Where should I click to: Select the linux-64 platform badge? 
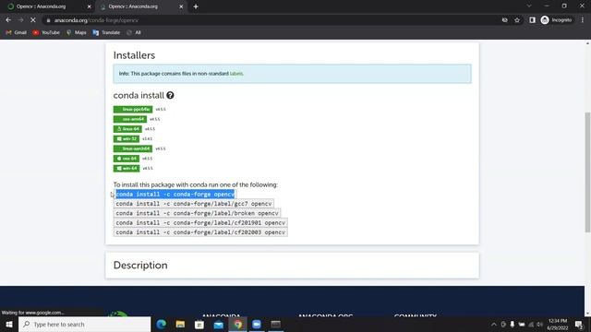[x=127, y=129]
